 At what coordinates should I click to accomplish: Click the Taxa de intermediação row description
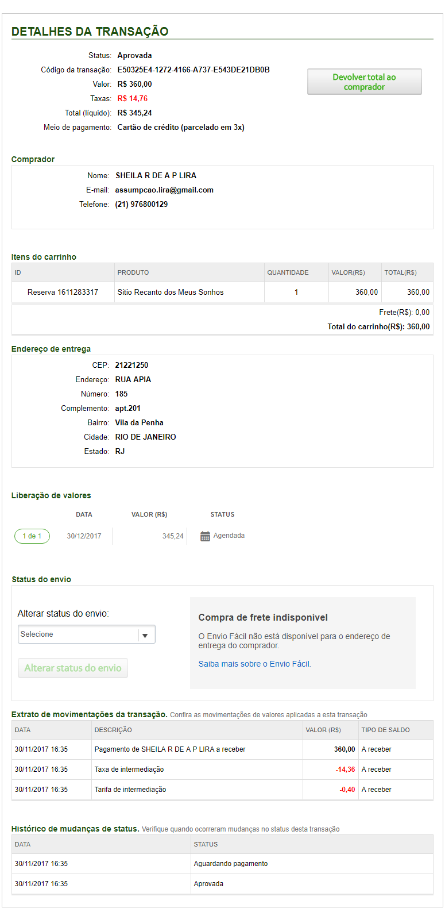(129, 770)
